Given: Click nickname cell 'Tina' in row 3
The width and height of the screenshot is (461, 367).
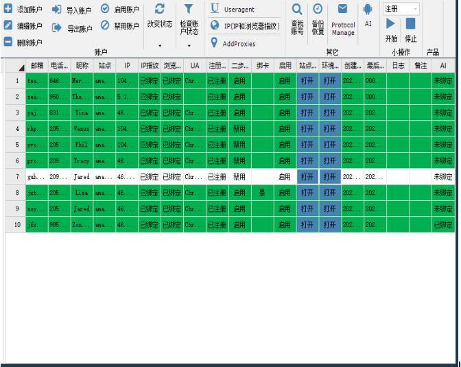Looking at the screenshot, I should click(x=82, y=113).
